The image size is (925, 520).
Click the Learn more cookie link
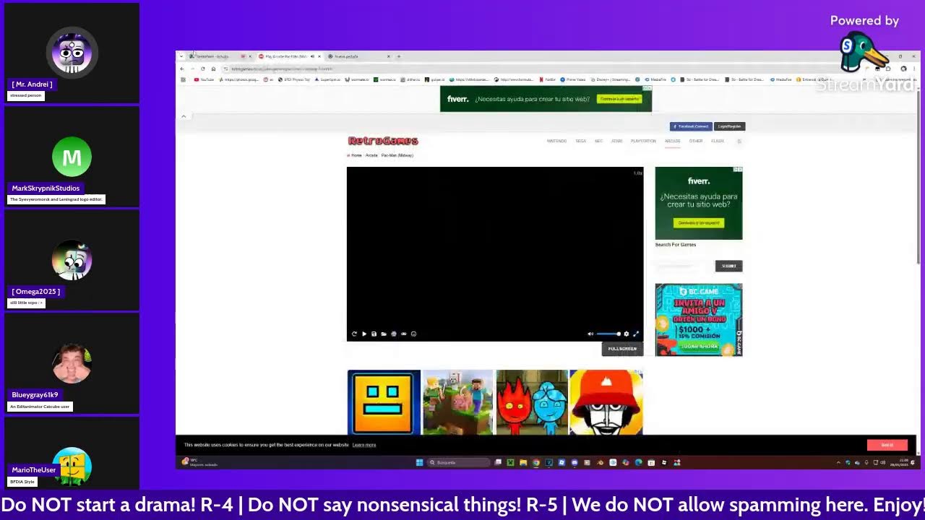[364, 445]
